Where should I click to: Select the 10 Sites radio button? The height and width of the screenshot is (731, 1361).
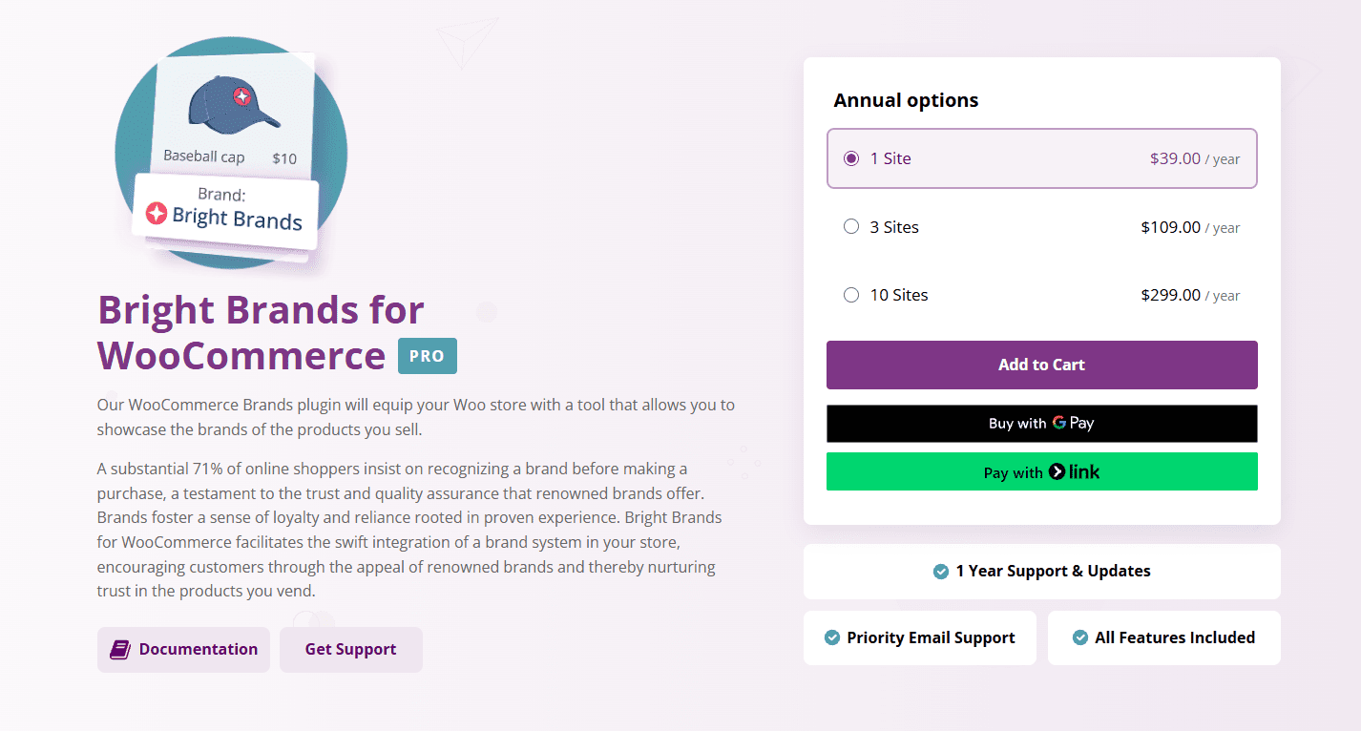[851, 295]
